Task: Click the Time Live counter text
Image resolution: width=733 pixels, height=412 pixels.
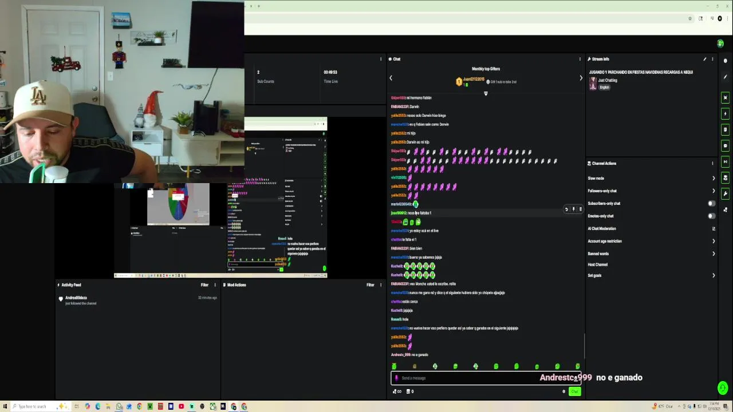Action: (x=330, y=72)
